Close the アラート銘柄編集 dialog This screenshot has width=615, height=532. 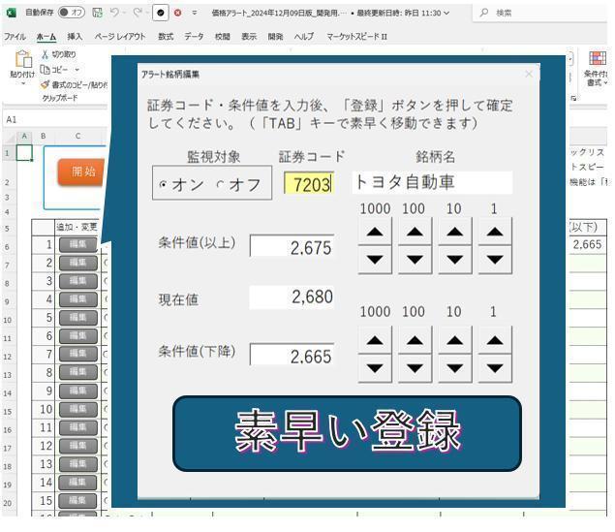[529, 74]
